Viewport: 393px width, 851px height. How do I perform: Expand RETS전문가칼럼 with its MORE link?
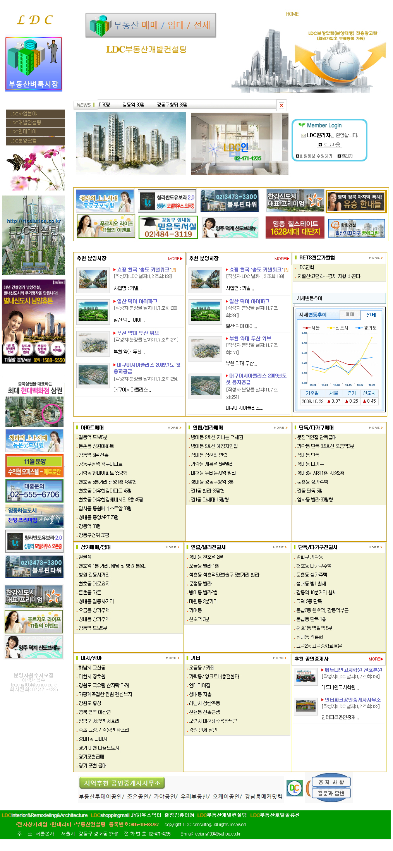pyautogui.click(x=376, y=258)
